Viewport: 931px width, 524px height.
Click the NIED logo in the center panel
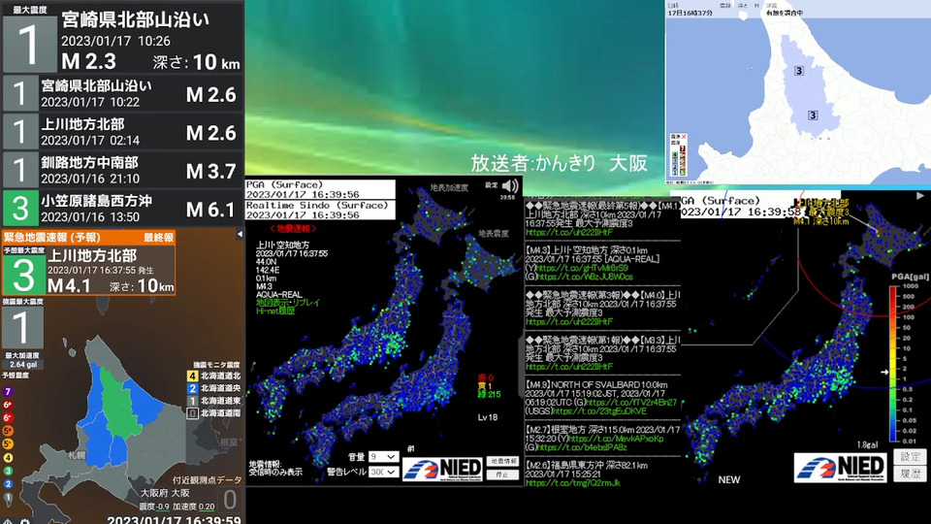(443, 469)
